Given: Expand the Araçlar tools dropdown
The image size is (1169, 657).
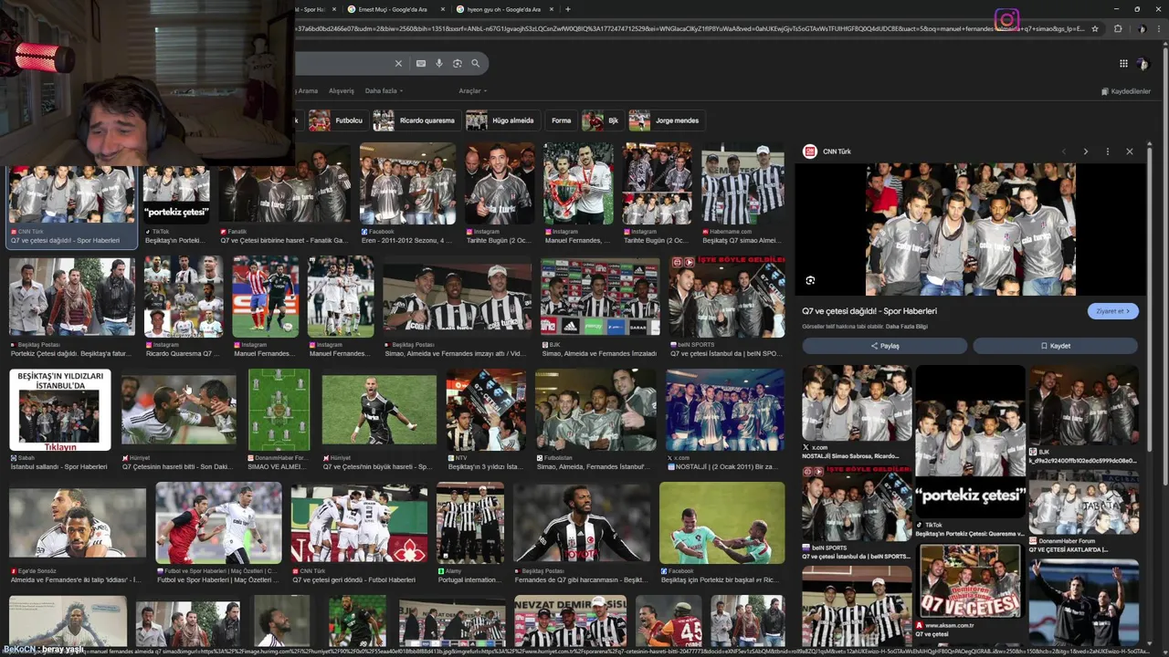Looking at the screenshot, I should 473,91.
